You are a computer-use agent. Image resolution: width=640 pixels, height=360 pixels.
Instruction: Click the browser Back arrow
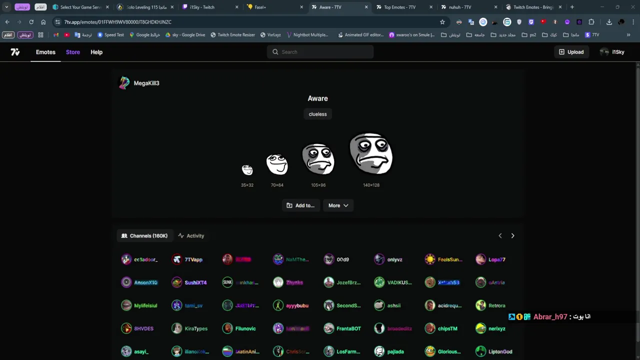coord(7,22)
